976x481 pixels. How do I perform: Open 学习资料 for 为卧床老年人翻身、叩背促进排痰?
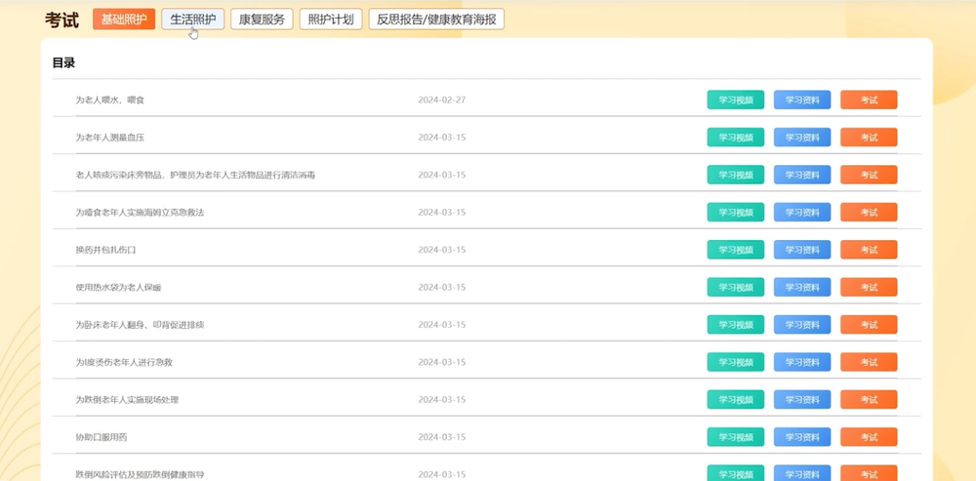802,325
